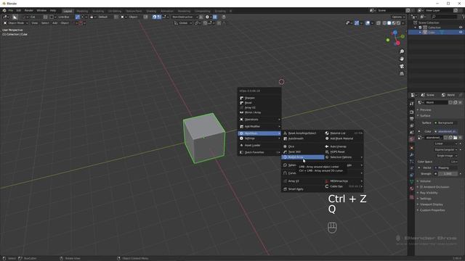The height and width of the screenshot is (261, 465).
Task: Click the Surface Background shader field
Action: (x=445, y=123)
